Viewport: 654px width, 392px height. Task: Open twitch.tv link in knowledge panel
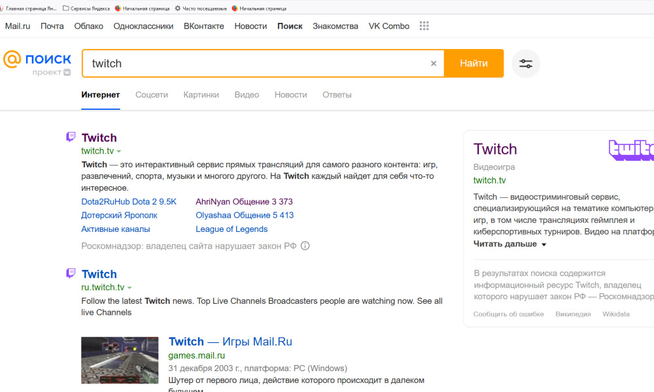coord(489,180)
